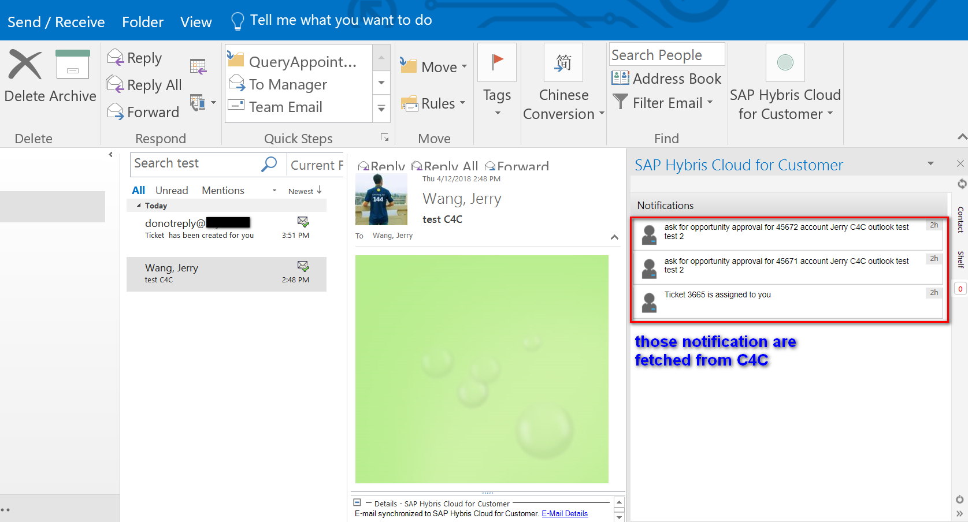Click in the Search test mailbox field
Viewport: 968px width, 522px height.
coord(196,164)
